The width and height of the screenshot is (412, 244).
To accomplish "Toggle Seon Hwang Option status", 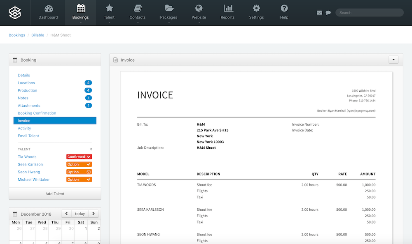I will pyautogui.click(x=79, y=172).
